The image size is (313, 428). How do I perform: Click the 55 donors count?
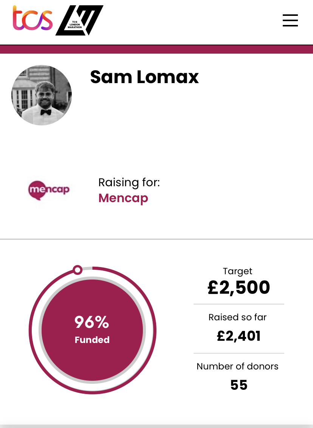tap(239, 385)
